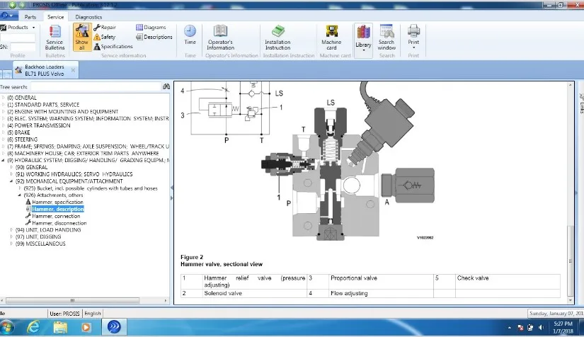Open Service Bulletins icon

click(x=55, y=38)
